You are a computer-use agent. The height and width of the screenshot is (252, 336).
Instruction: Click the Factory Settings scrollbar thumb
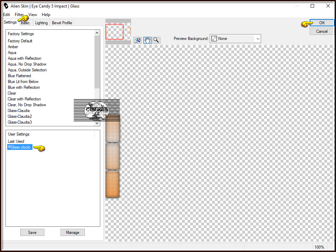coord(97,62)
